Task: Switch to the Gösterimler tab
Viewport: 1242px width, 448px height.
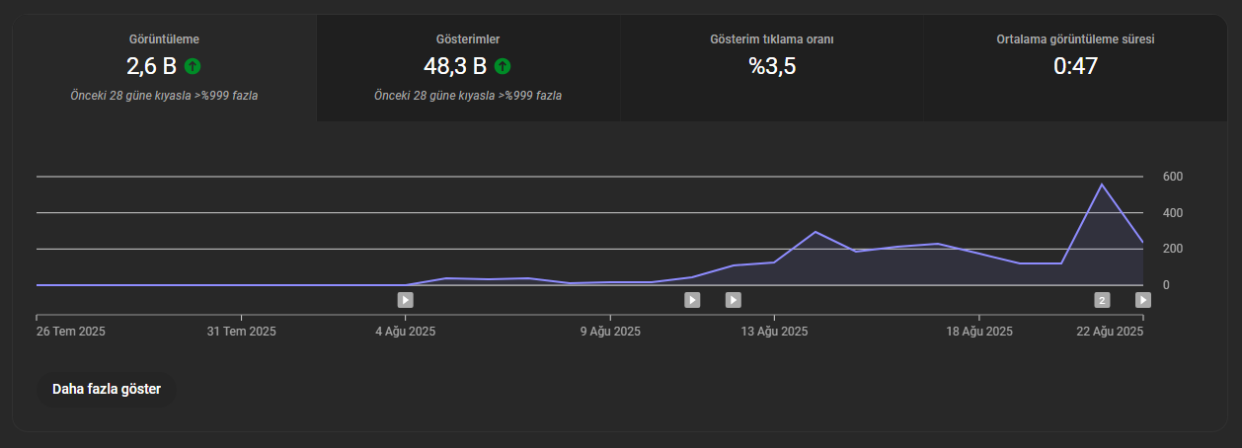Action: click(x=468, y=68)
